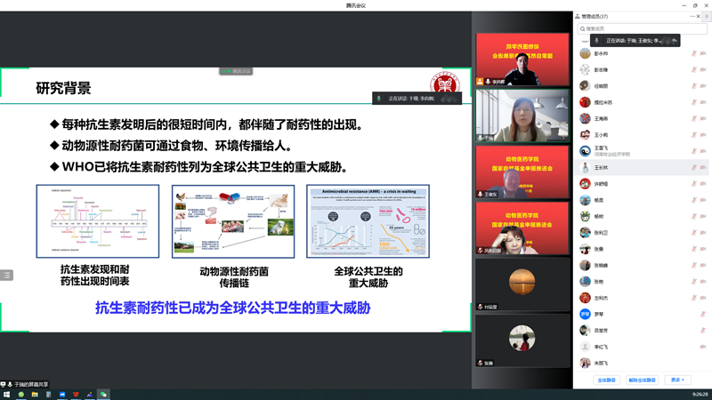Toggle microphone mute for 彭永帅
Image resolution: width=712 pixels, height=400 pixels.
(695, 53)
